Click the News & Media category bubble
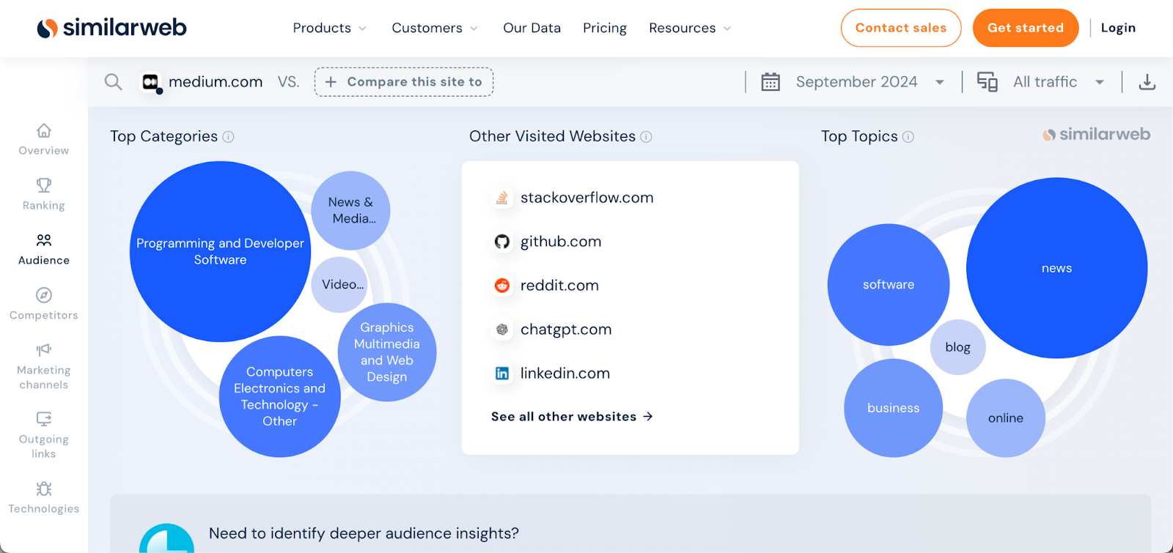The height and width of the screenshot is (553, 1173). pyautogui.click(x=350, y=210)
